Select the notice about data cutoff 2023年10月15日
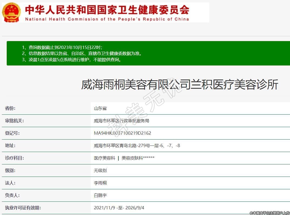The image size is (290, 215). coord(62,47)
